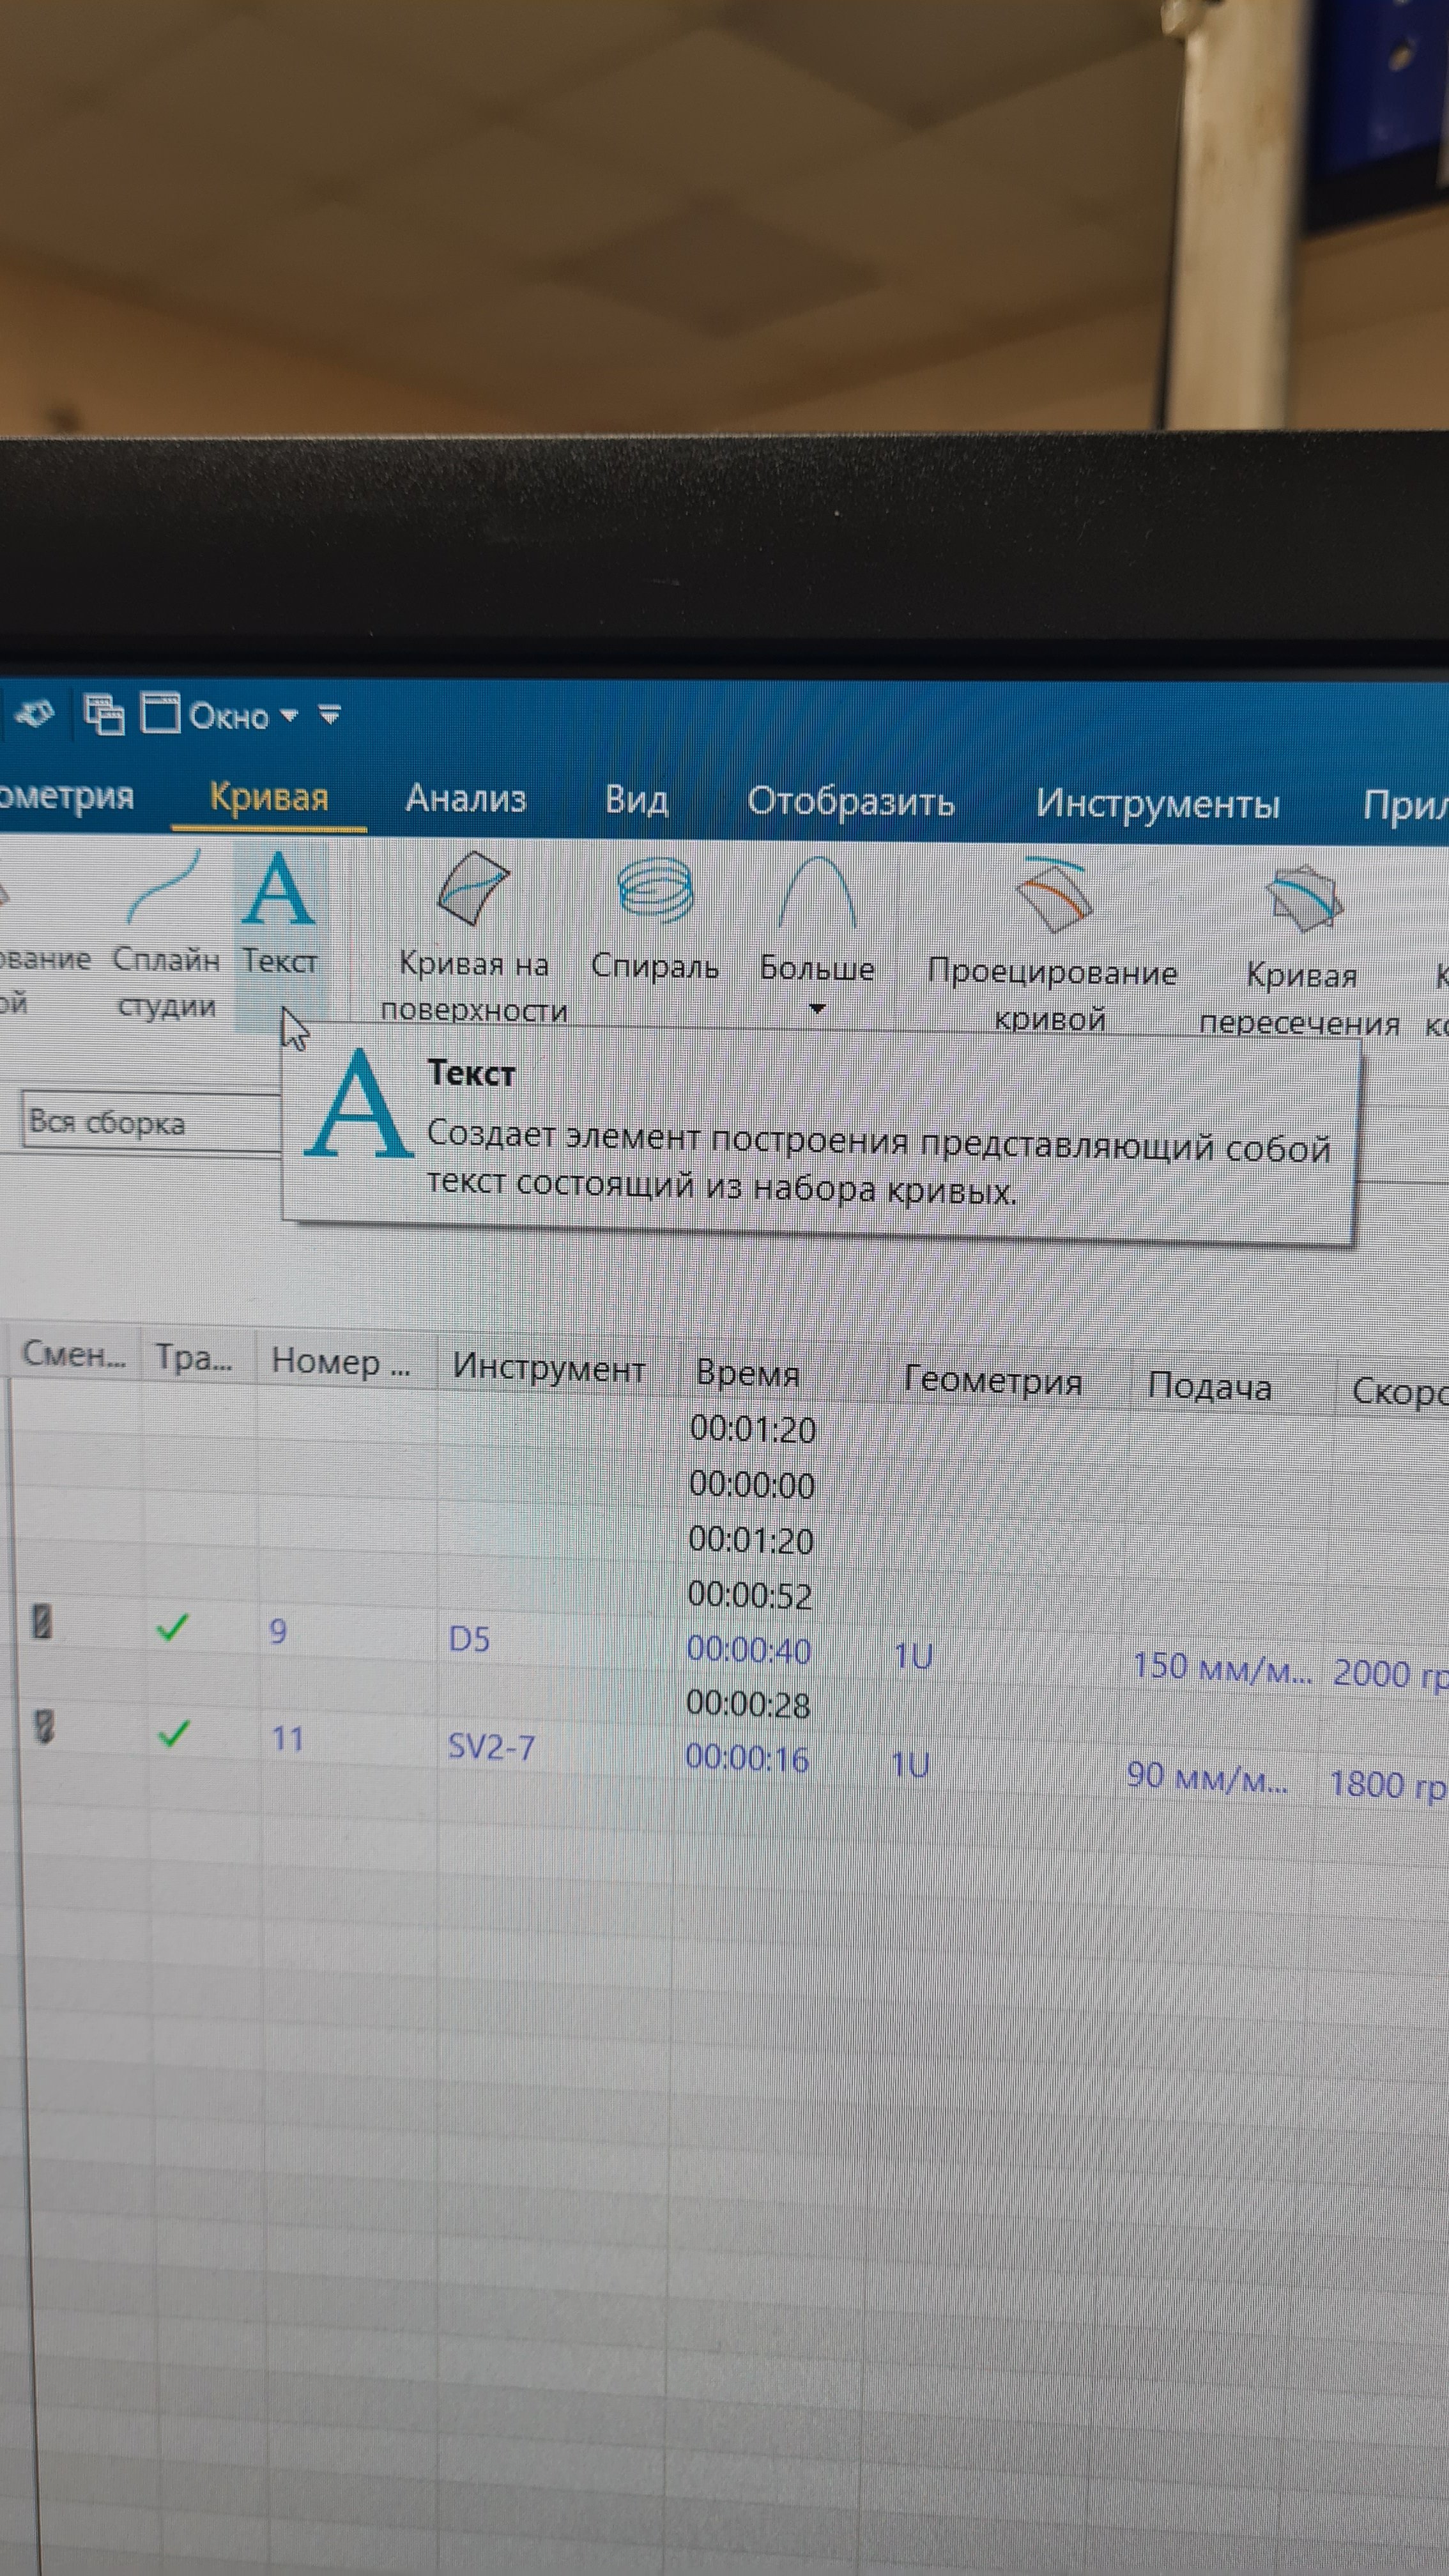Select tool name D5 in the table
Image resolution: width=1449 pixels, height=2576 pixels.
[469, 1639]
